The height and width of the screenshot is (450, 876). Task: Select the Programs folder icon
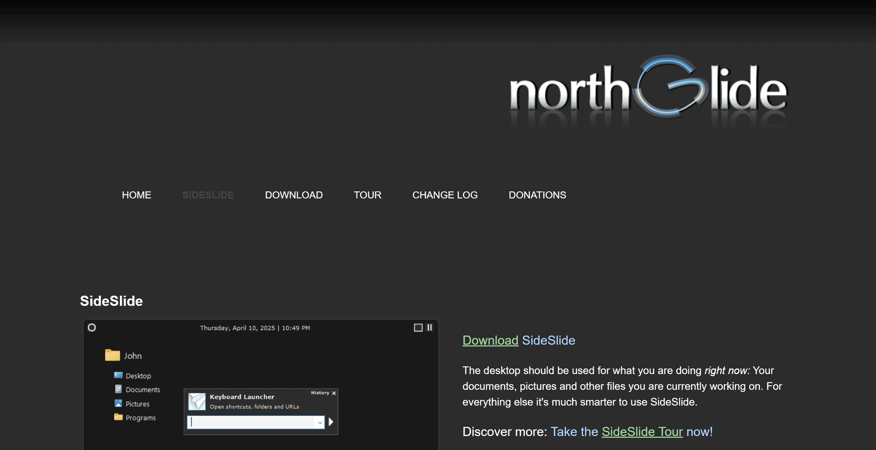[118, 417]
